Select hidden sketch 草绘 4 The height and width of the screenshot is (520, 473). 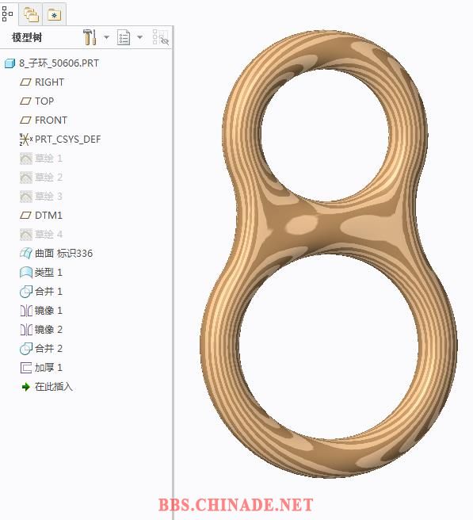[48, 234]
